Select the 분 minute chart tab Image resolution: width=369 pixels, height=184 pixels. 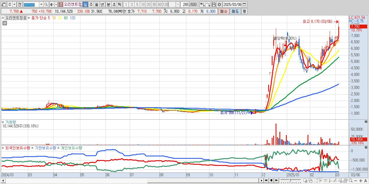(x=108, y=4)
